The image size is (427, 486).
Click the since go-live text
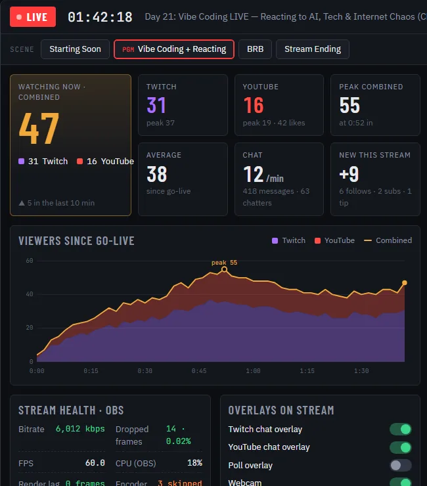tap(168, 191)
